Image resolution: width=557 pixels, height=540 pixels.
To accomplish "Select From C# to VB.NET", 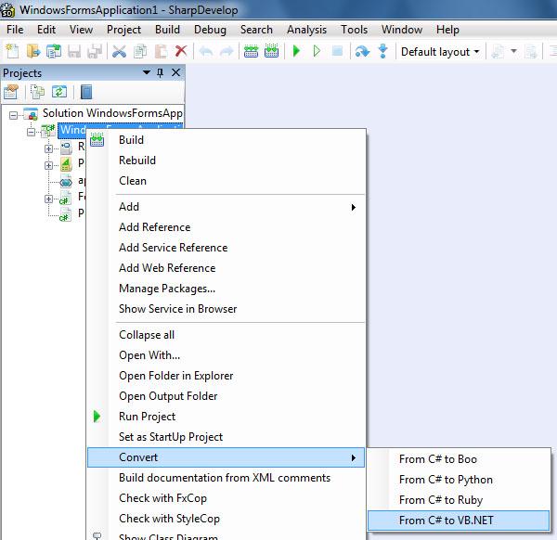I will [x=446, y=521].
